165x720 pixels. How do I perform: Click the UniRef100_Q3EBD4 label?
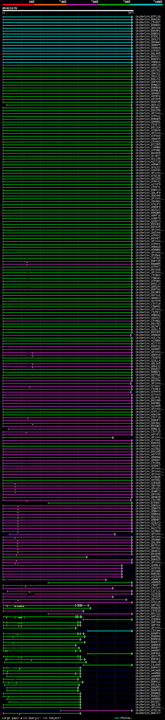coord(148,619)
